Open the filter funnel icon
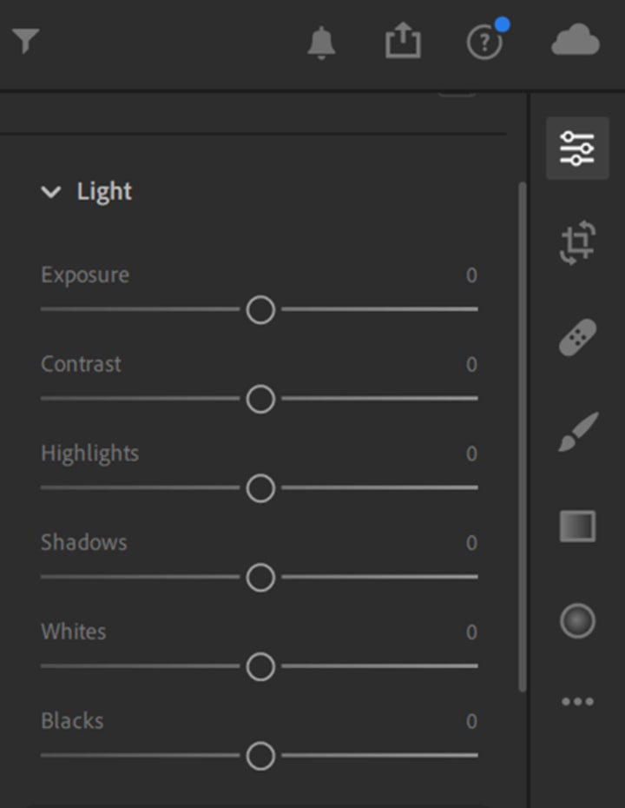625x808 pixels. tap(26, 40)
